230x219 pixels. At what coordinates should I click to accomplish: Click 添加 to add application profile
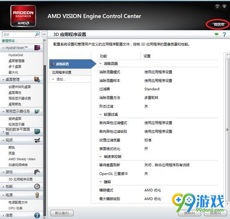point(61,79)
